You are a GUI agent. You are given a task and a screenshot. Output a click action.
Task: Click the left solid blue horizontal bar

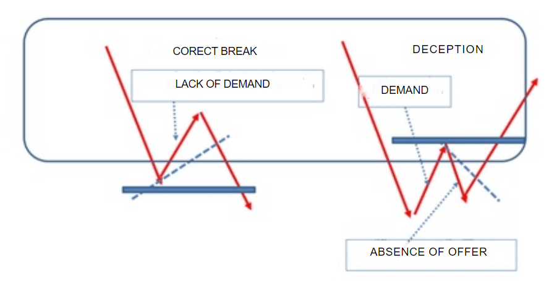tap(189, 190)
